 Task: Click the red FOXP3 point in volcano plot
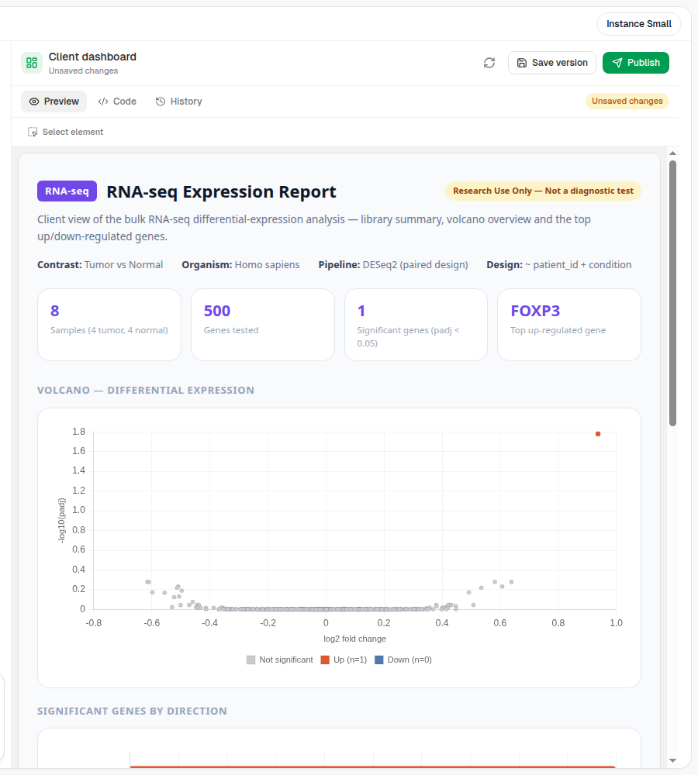(x=598, y=434)
